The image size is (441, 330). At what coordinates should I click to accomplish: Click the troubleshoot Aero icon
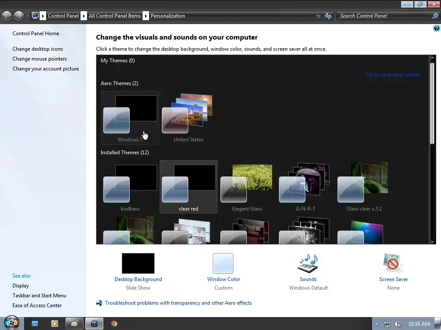[x=99, y=303]
